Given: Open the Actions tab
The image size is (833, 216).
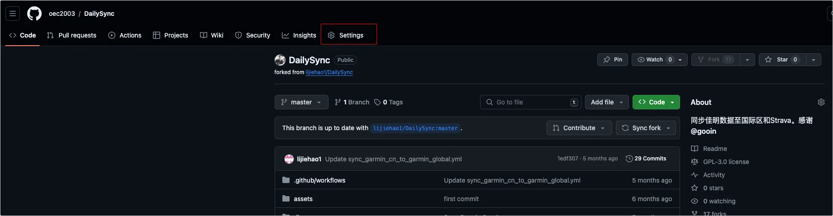Looking at the screenshot, I should tap(125, 35).
